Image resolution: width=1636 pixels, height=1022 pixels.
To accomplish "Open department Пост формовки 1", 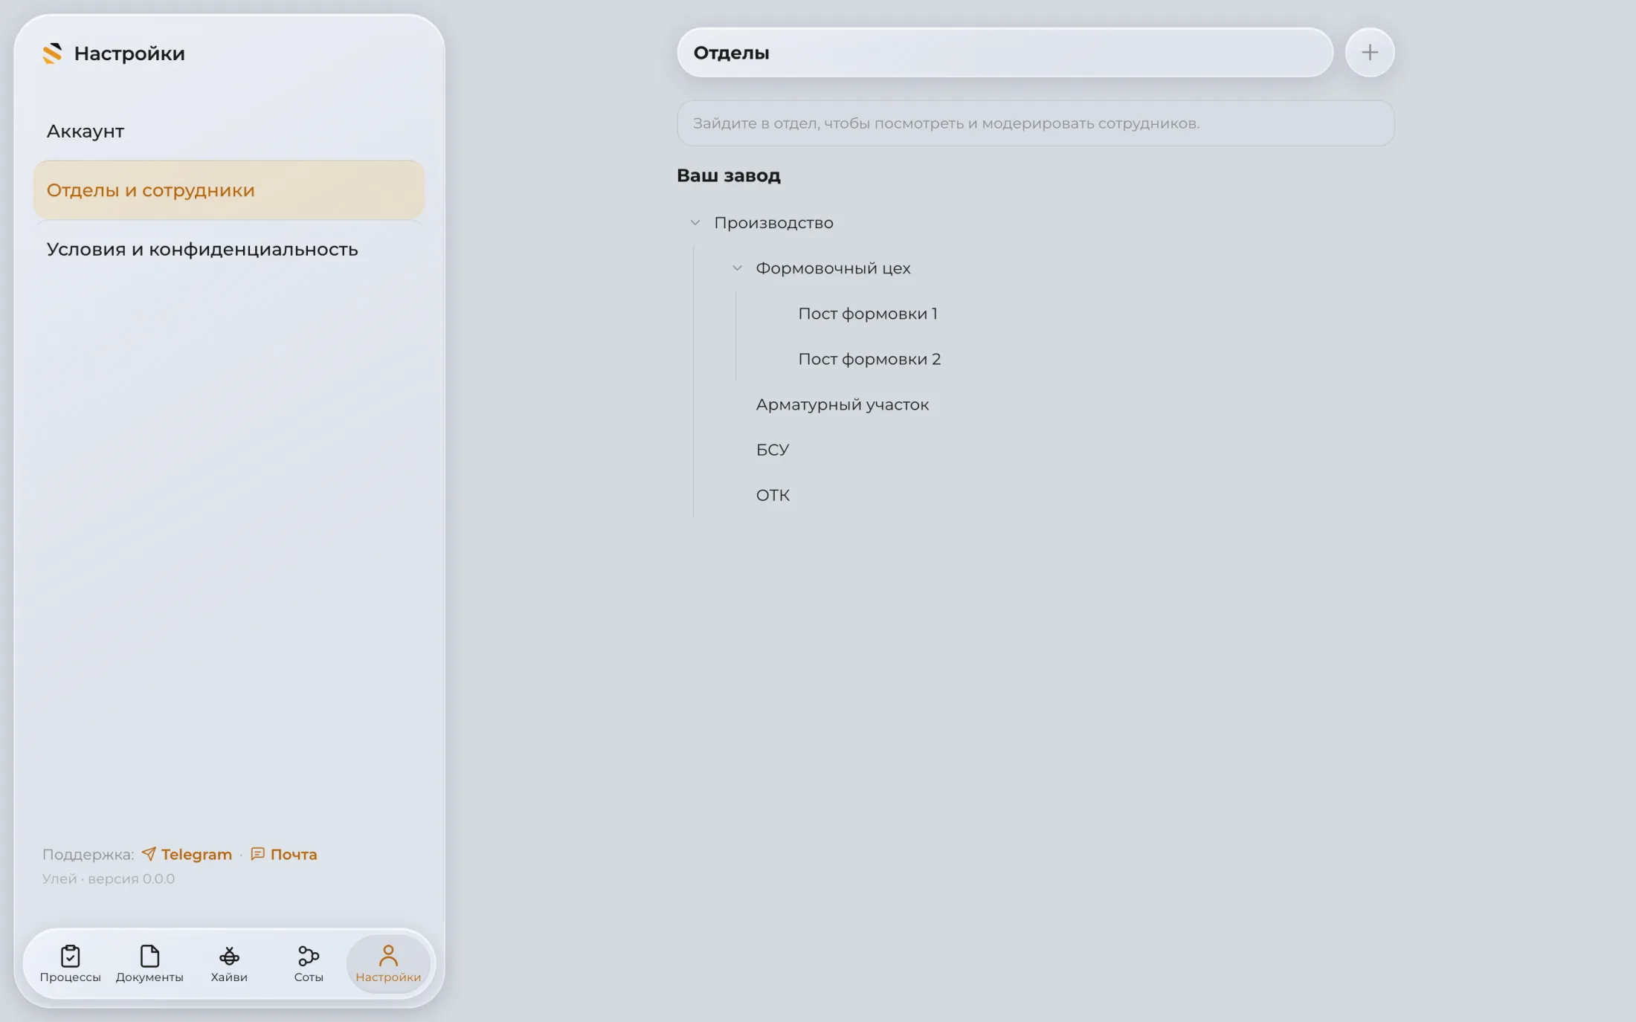I will tap(868, 314).
